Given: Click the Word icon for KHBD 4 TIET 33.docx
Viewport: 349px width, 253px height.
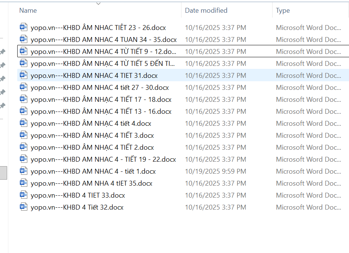Looking at the screenshot, I should click(24, 195).
